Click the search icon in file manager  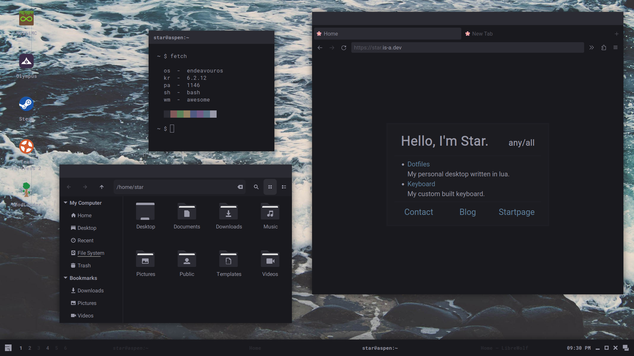pos(256,187)
